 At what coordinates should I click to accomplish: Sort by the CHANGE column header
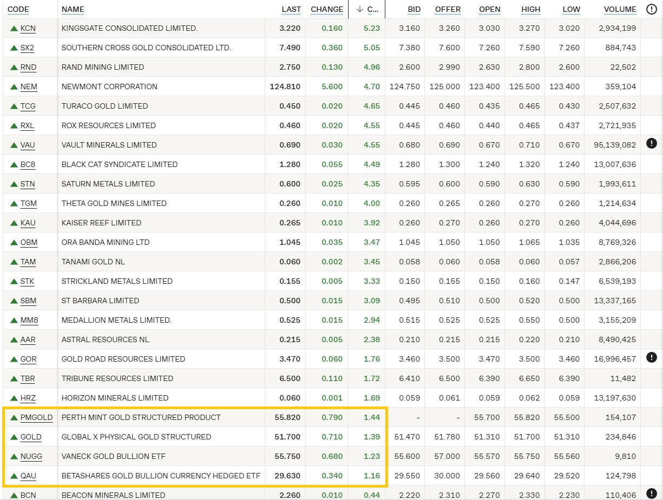tap(327, 9)
